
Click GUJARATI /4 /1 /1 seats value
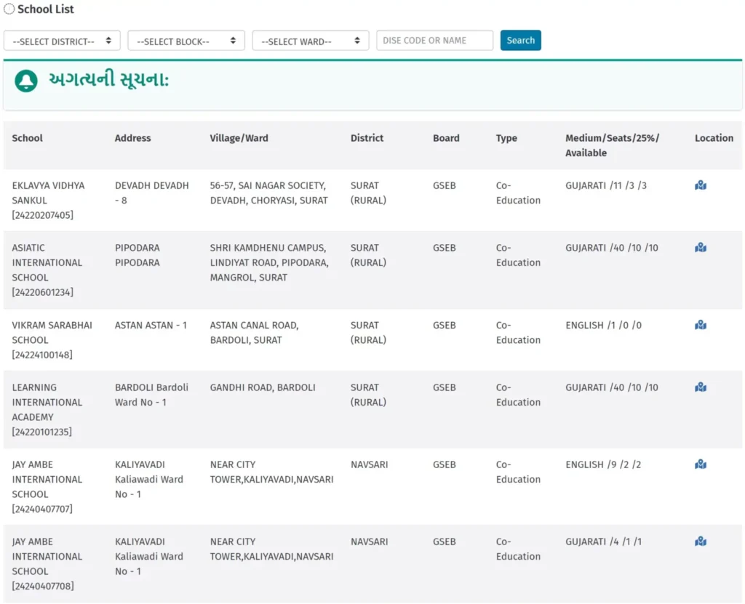click(603, 541)
